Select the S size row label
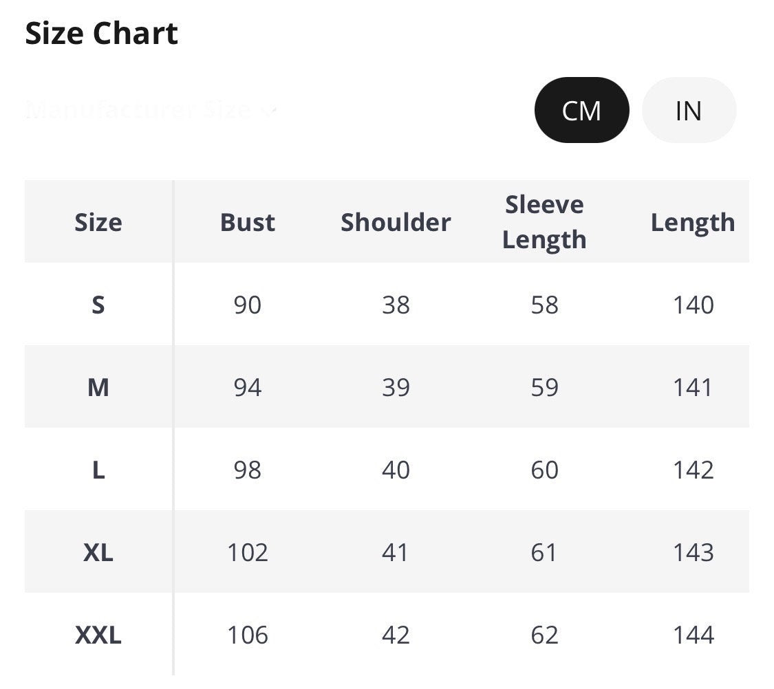Viewport: 774px width, 689px height. 98,305
